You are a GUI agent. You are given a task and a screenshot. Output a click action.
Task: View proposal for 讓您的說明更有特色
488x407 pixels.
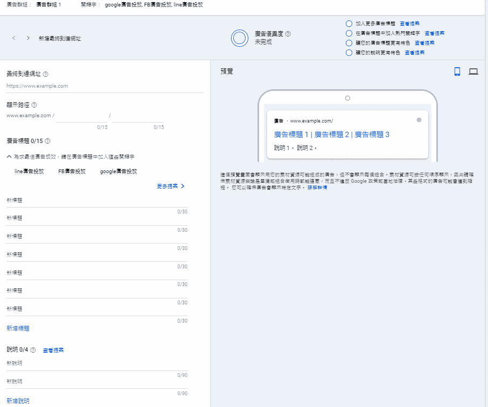(415, 53)
